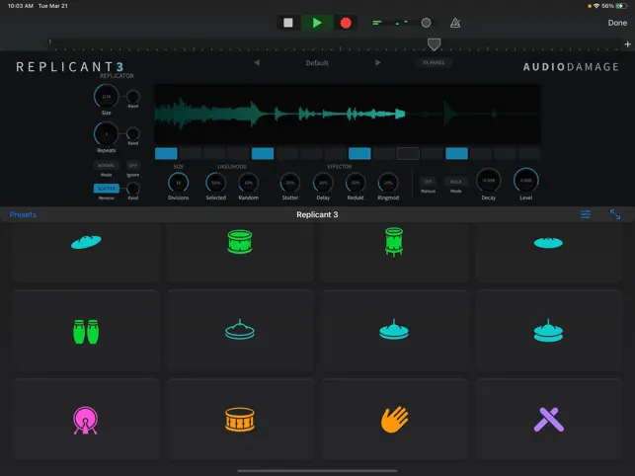The width and height of the screenshot is (635, 476).
Task: Click the Stutter effector knob
Action: coord(290,183)
